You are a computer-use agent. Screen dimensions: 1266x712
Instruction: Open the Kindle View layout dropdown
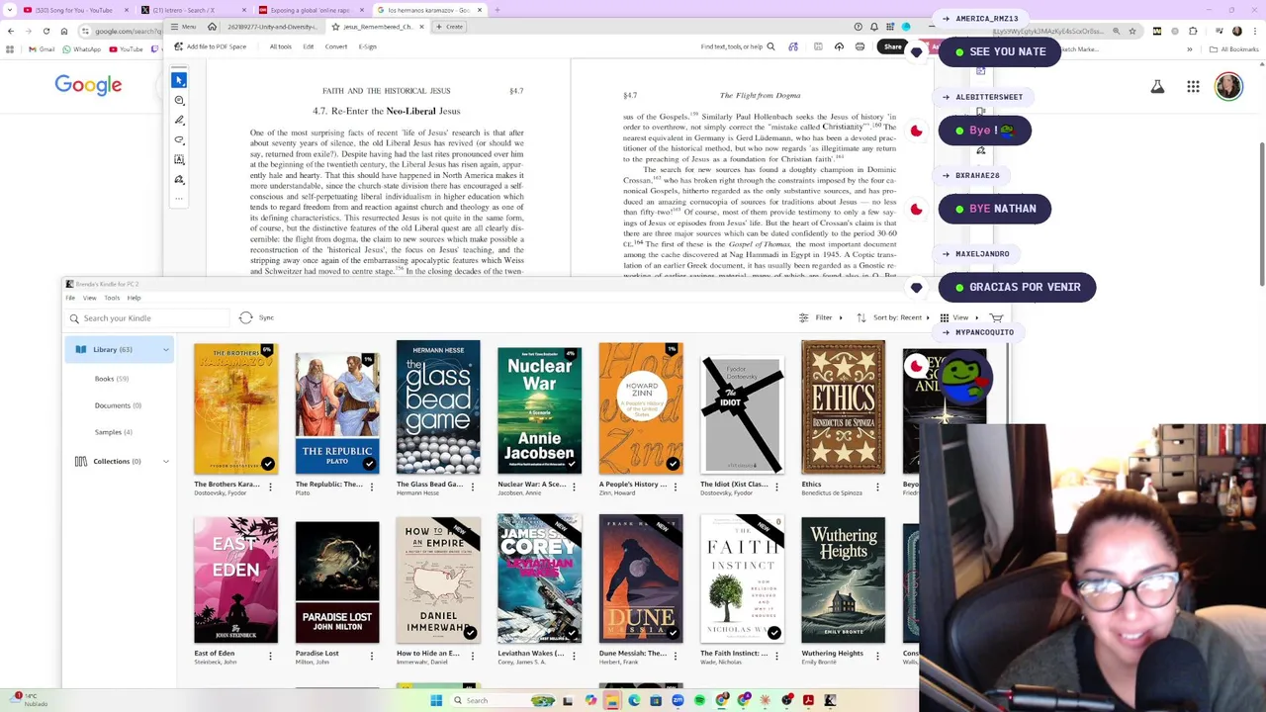click(958, 317)
